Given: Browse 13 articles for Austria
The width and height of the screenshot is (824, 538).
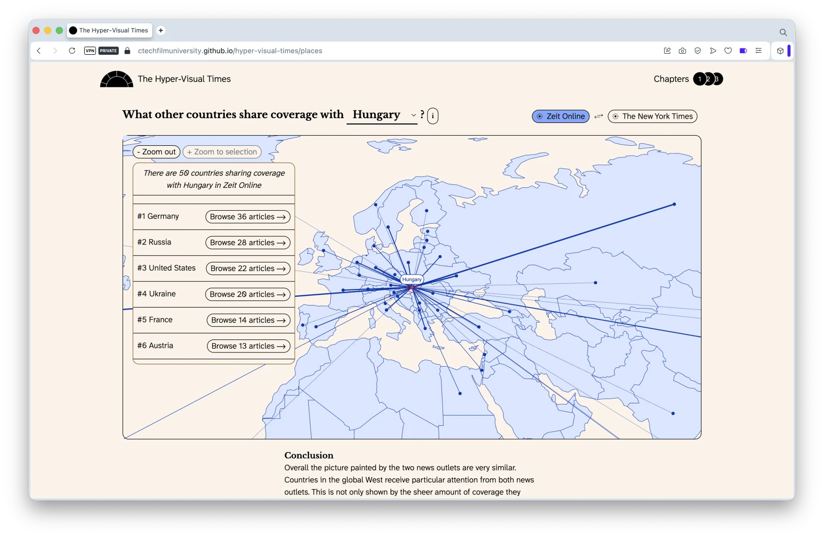Looking at the screenshot, I should tap(249, 346).
